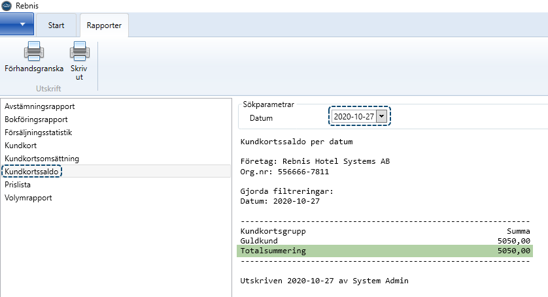This screenshot has height=297, width=548.
Task: Click the 'Företag: Rebnis Hotel Systems AB' line
Action: tap(315, 161)
